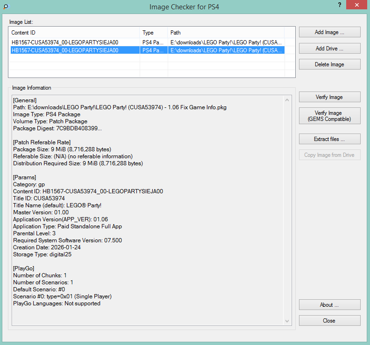Close the window using the title bar X

pos(356,5)
